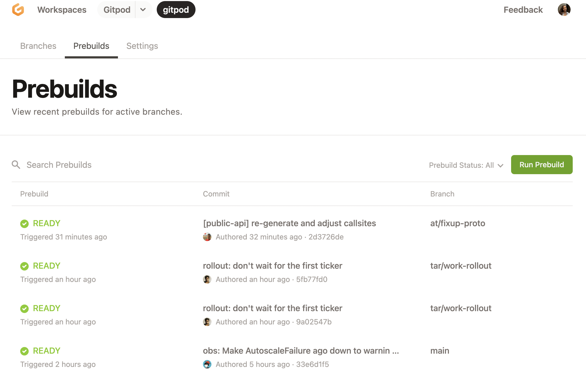
Task: Open the Prebuild Status: All filter
Action: pyautogui.click(x=466, y=165)
